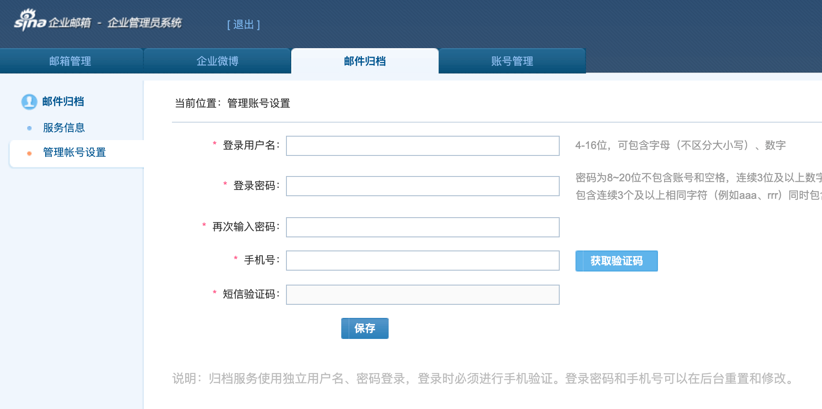Click the 邮件归档 sidebar heading text
Viewport: 822px width, 409px height.
click(63, 102)
